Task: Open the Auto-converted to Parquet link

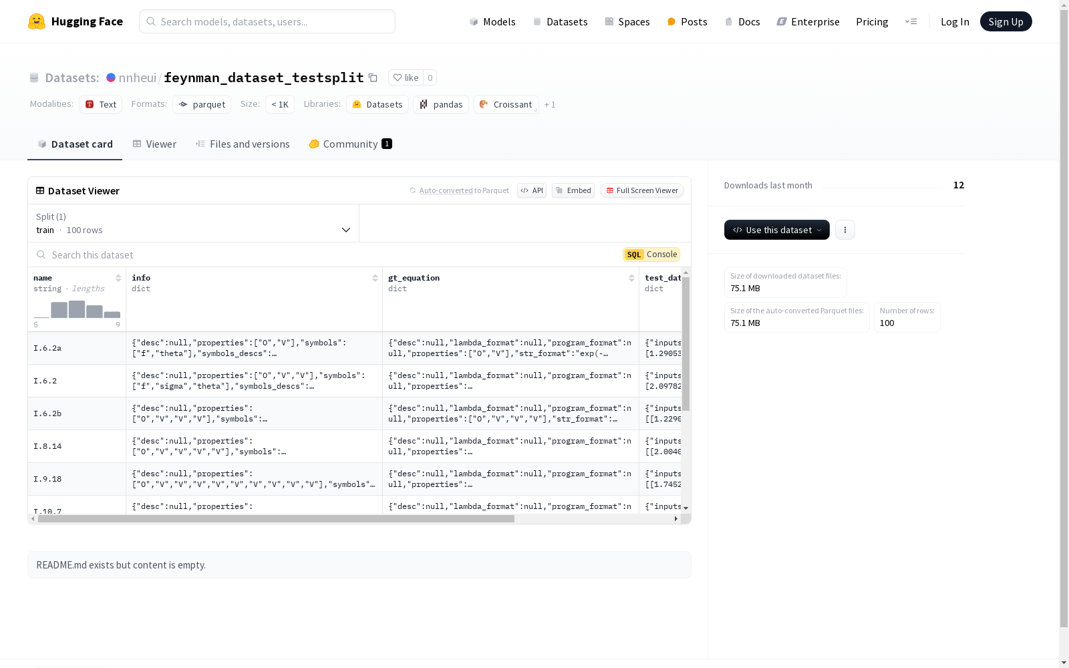Action: pos(446,190)
